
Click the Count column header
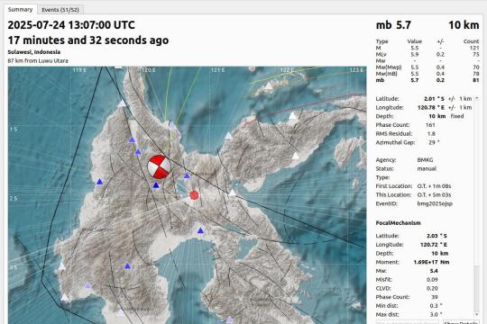point(471,41)
